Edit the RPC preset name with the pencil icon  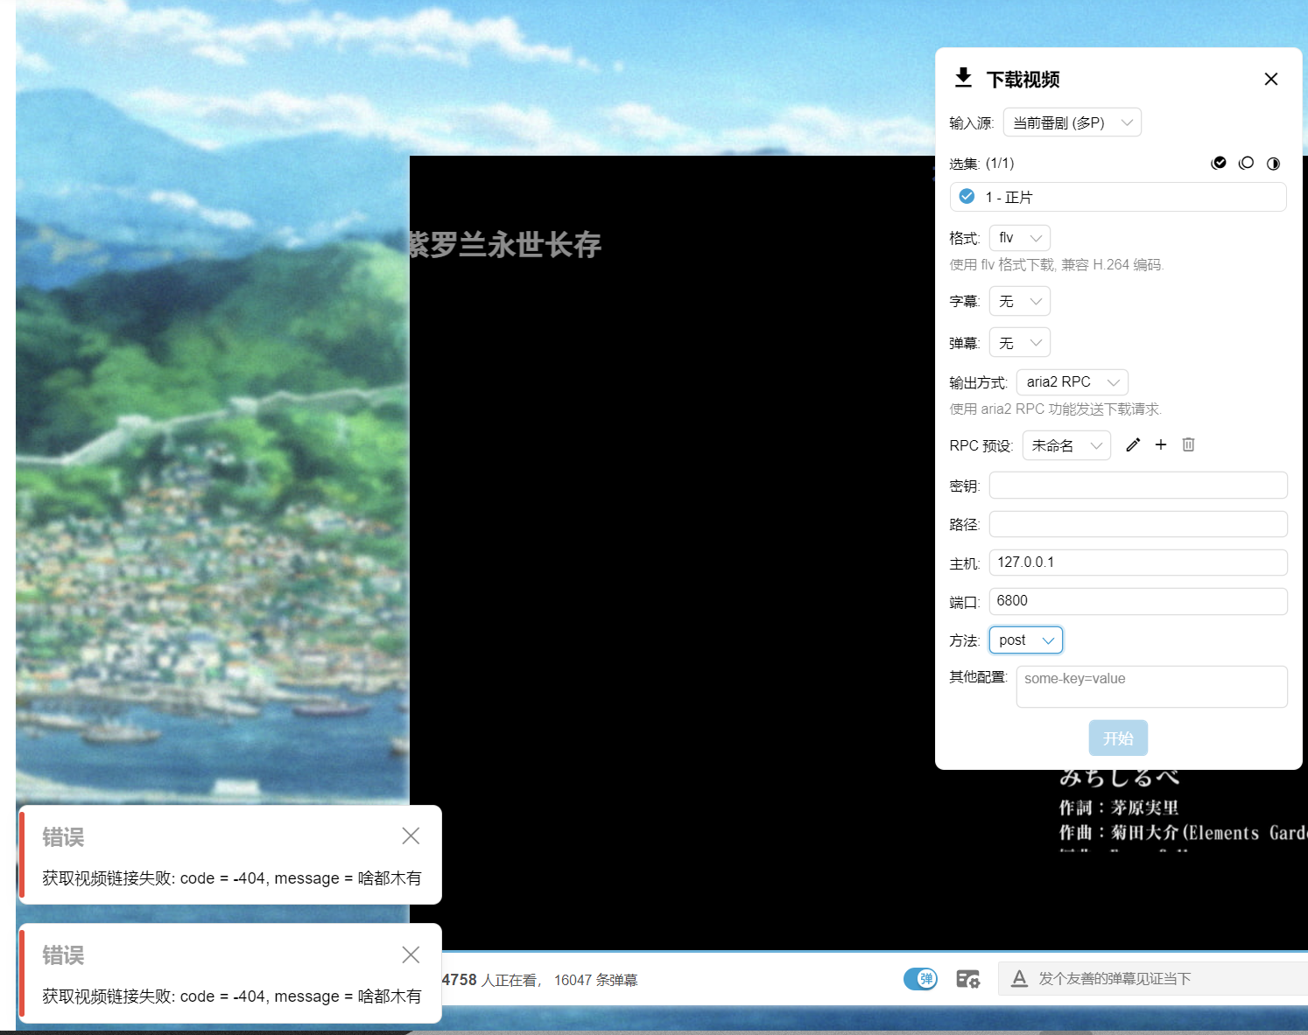1133,444
